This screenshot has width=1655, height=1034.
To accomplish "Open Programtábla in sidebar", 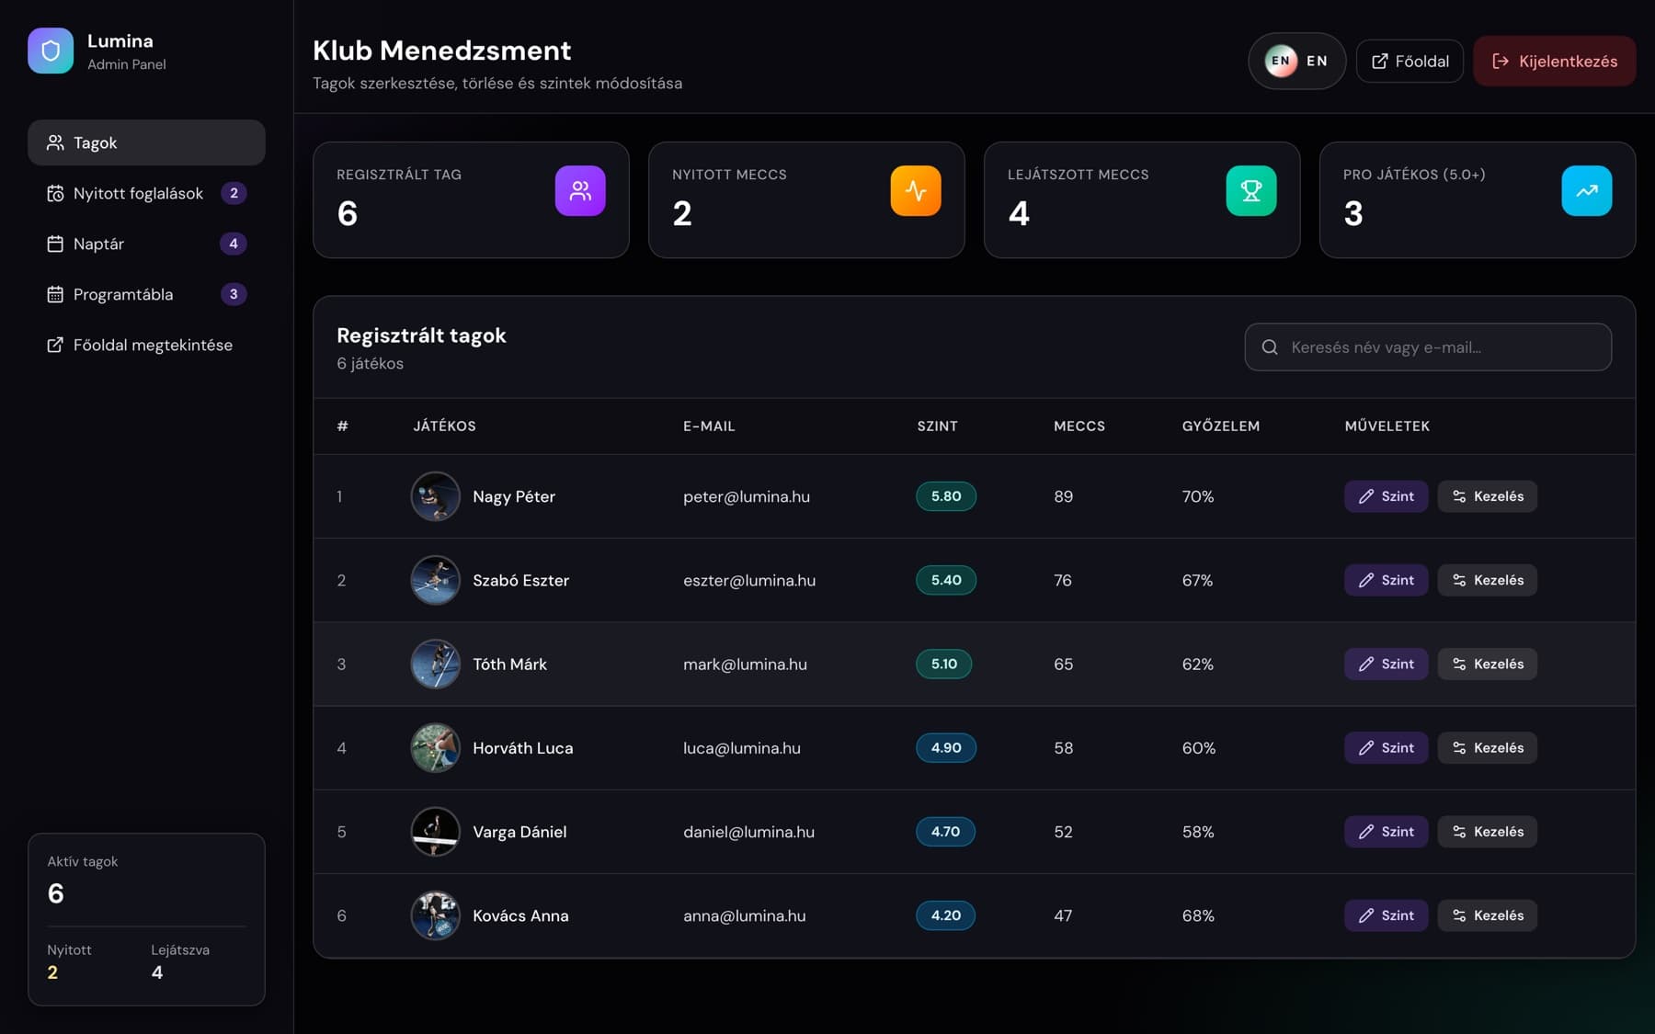I will tap(146, 294).
